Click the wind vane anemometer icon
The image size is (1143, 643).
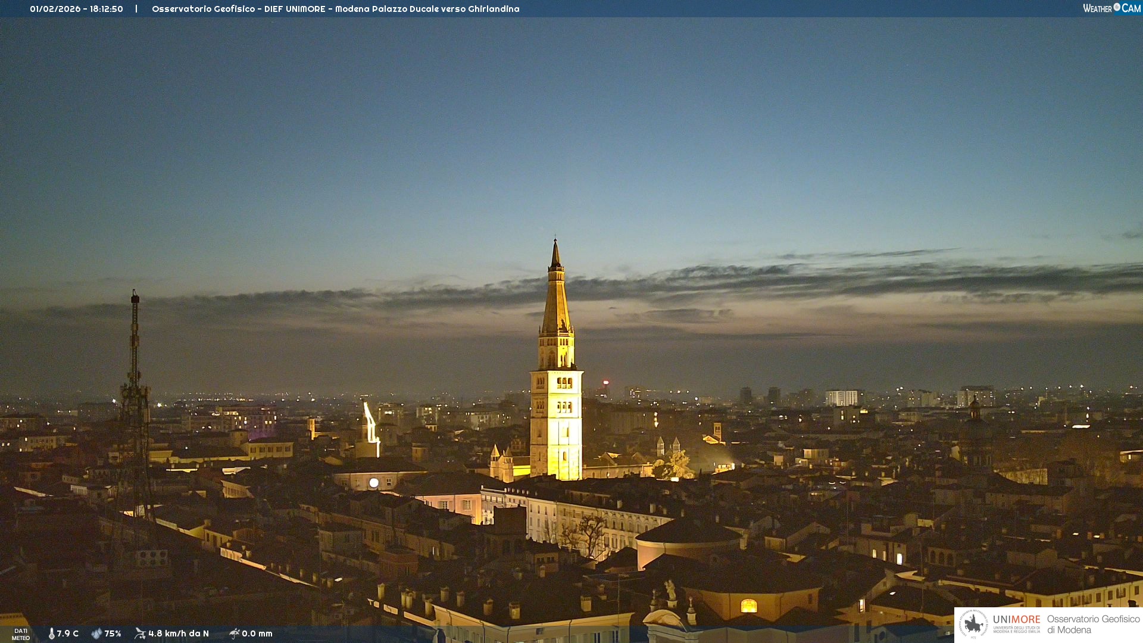[x=140, y=633]
